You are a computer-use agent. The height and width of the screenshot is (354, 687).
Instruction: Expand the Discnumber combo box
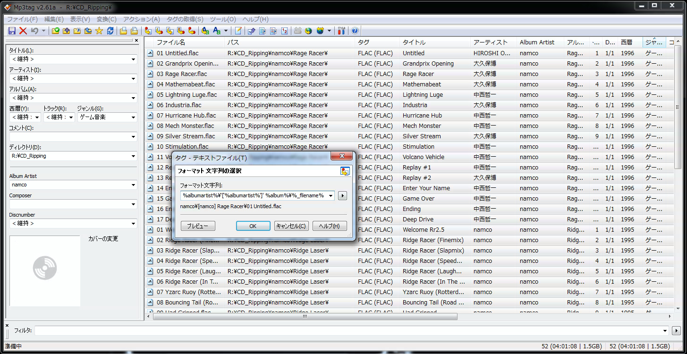point(133,223)
